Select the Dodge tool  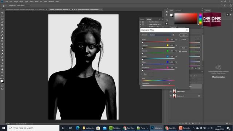tap(2, 53)
